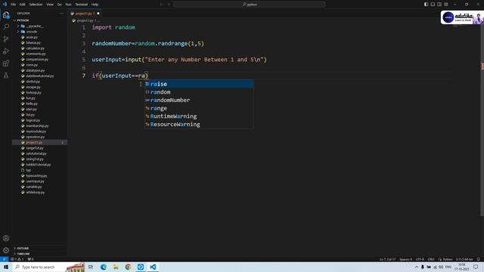Open the File menu

click(x=13, y=5)
